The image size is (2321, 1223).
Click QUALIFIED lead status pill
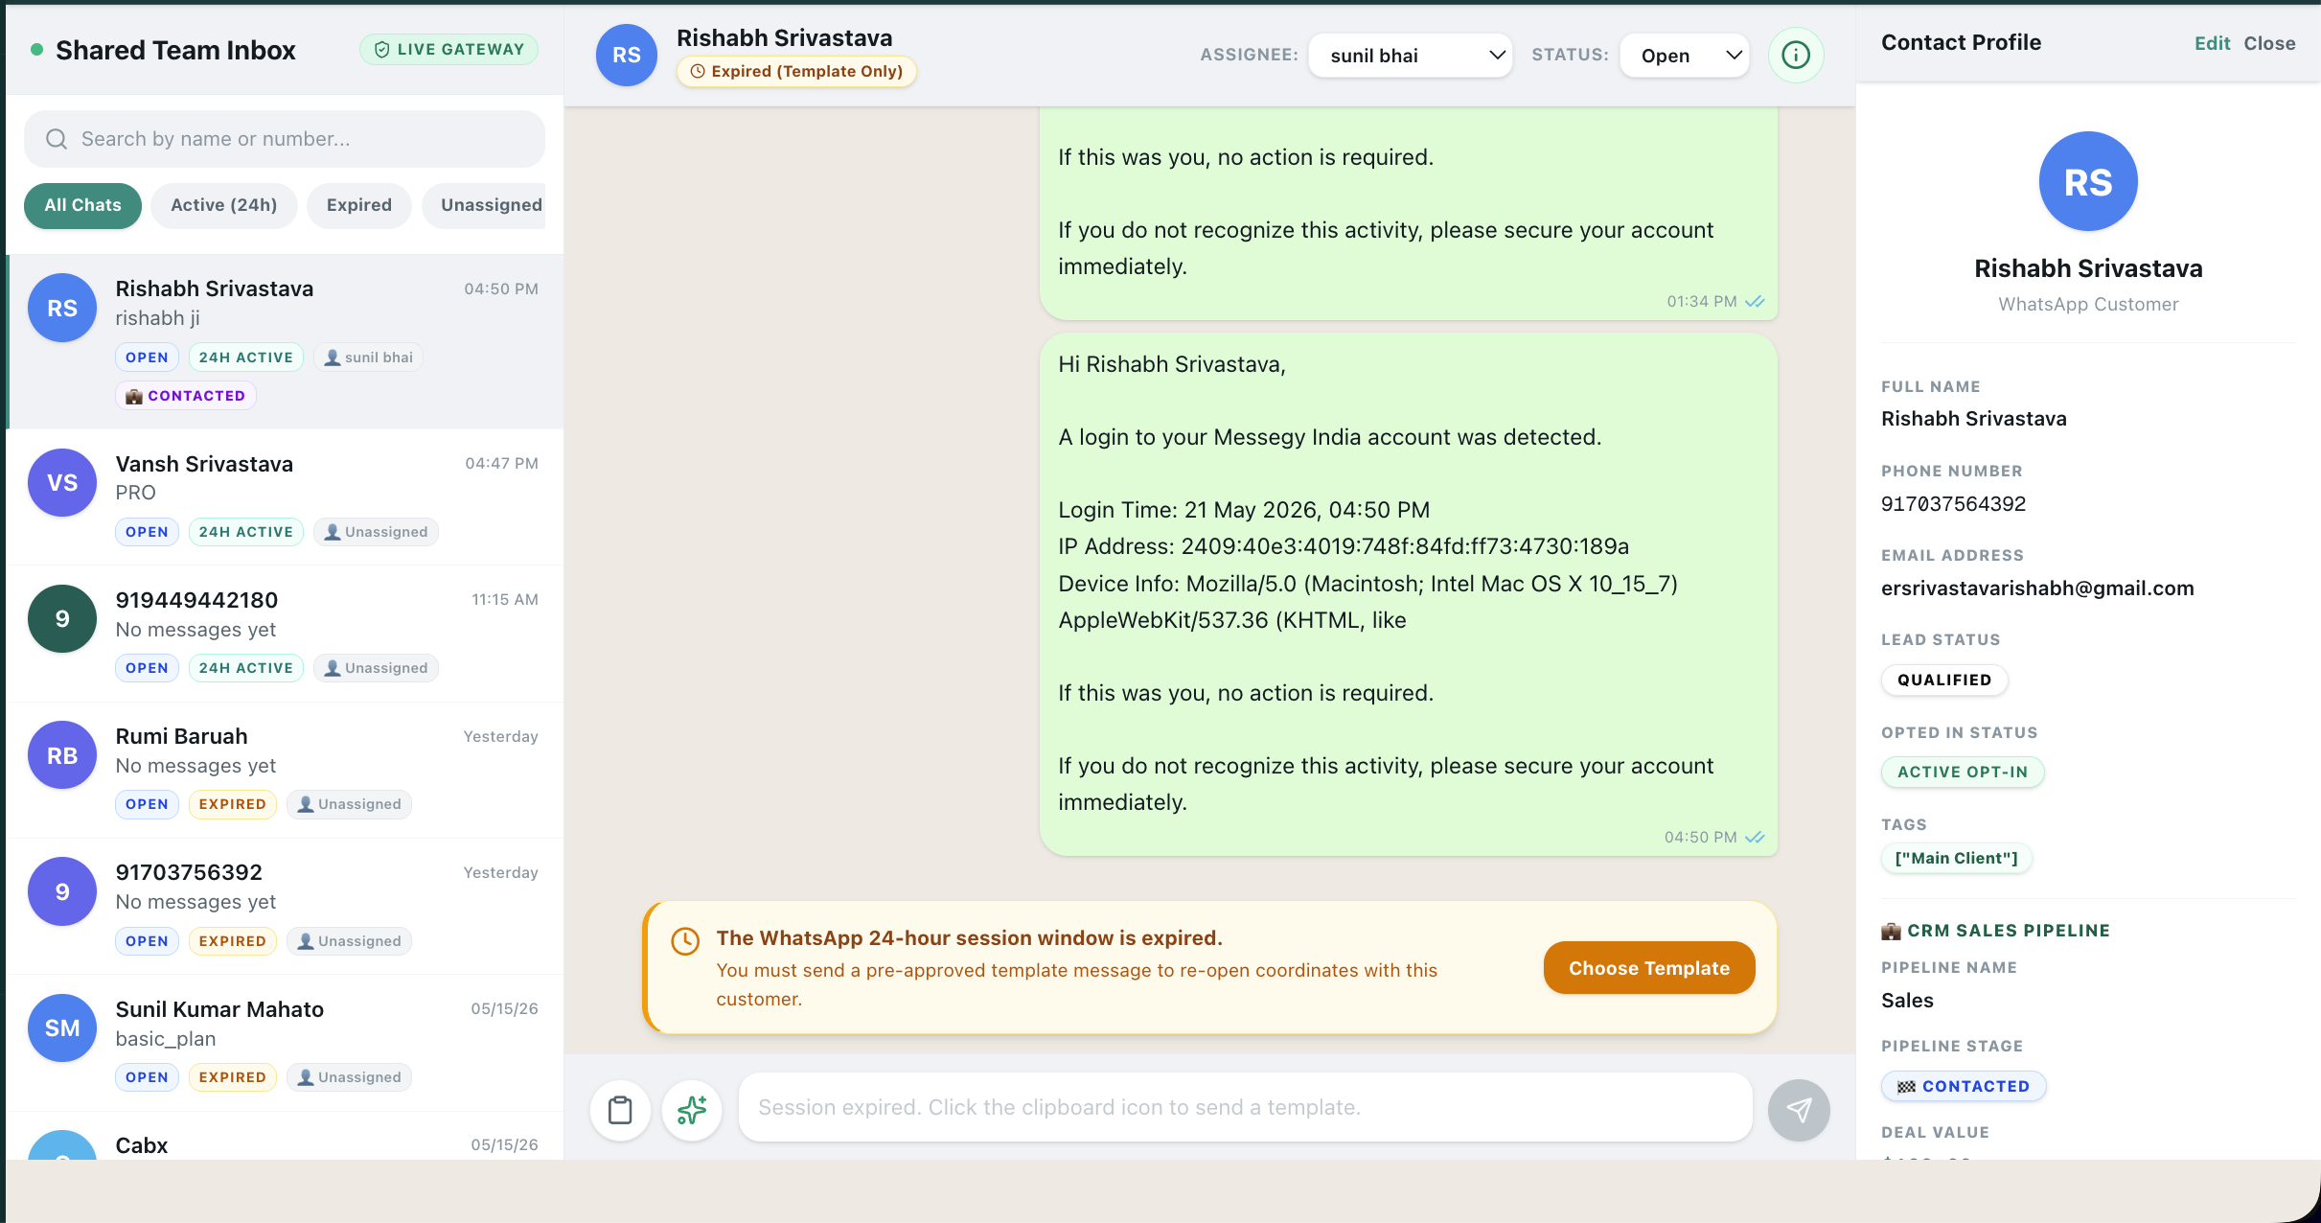[1943, 680]
